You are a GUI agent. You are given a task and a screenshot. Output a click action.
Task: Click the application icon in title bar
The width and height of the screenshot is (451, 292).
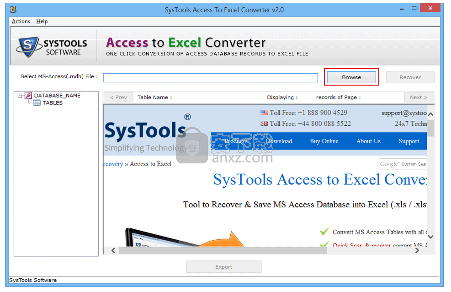point(13,10)
